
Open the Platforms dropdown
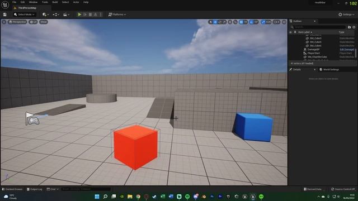(117, 15)
